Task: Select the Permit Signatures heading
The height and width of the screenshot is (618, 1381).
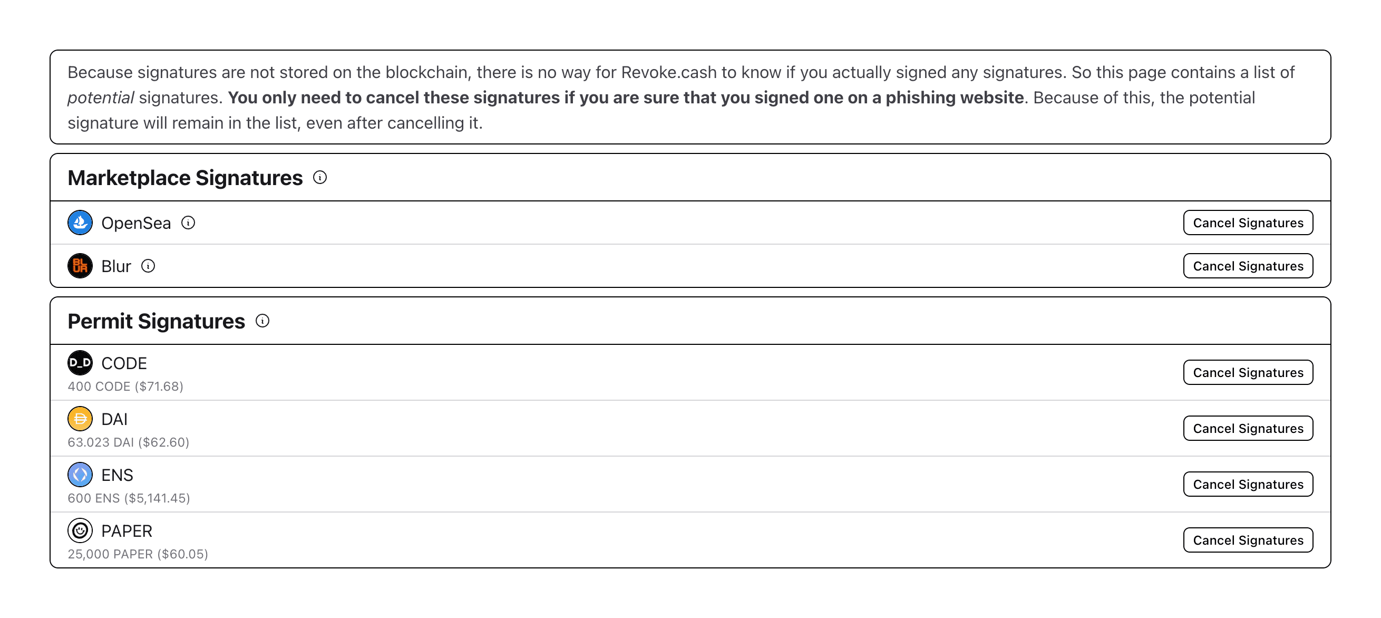Action: click(x=156, y=321)
